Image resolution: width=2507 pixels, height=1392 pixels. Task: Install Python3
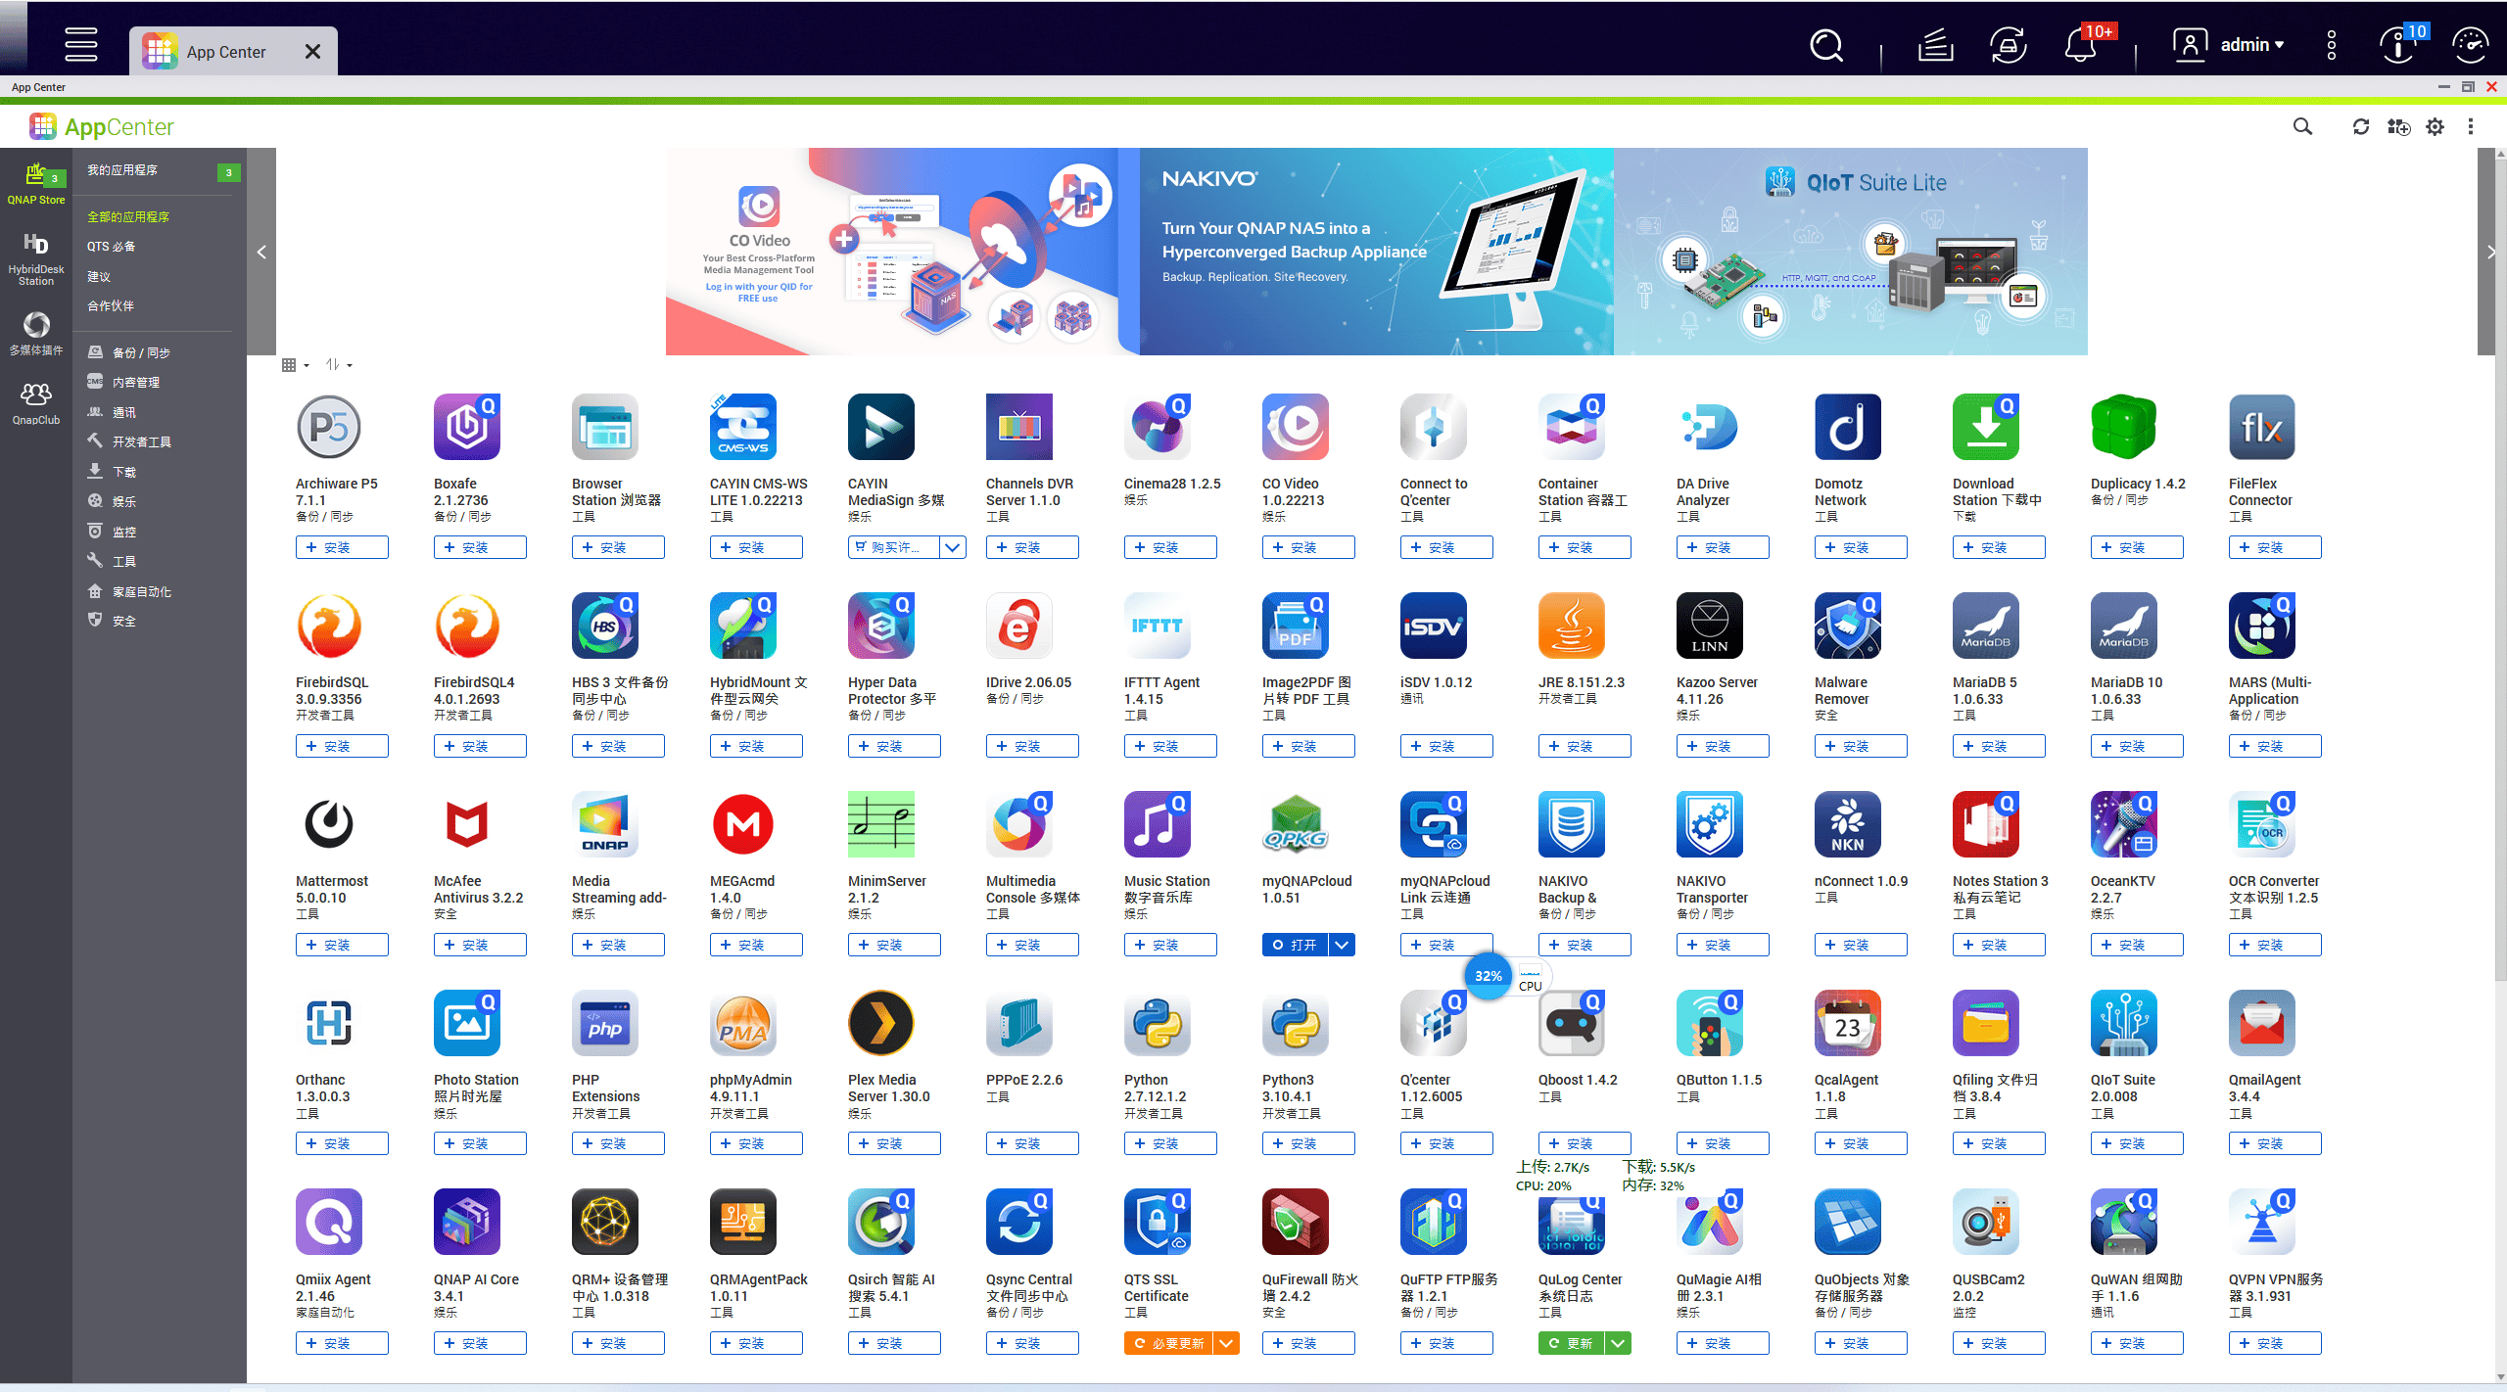pos(1308,1143)
